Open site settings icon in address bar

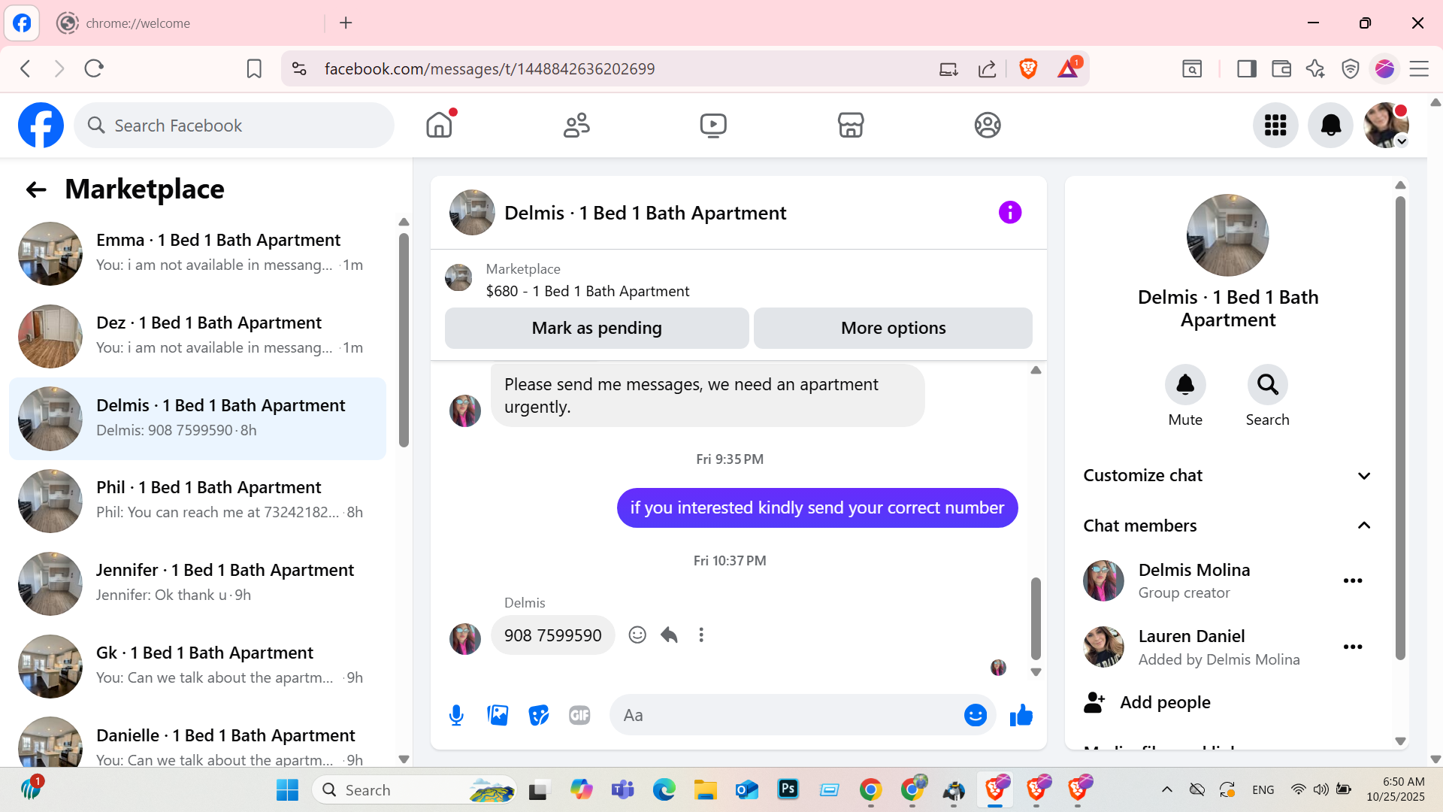tap(299, 69)
